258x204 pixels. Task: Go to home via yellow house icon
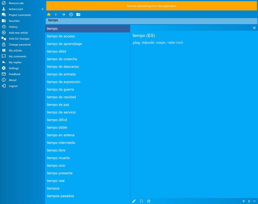pos(49,15)
